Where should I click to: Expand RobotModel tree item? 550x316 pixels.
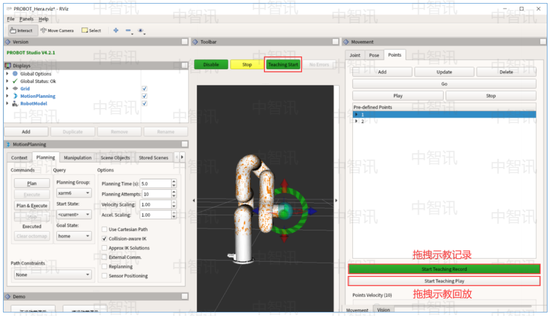click(7, 103)
